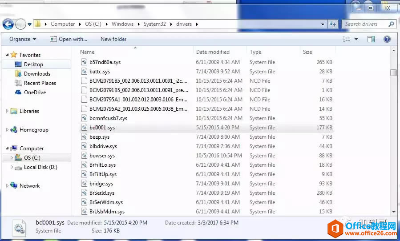Select the BCM20795A2 NCD file name
Image resolution: width=400 pixels, height=241 pixels.
(138, 109)
